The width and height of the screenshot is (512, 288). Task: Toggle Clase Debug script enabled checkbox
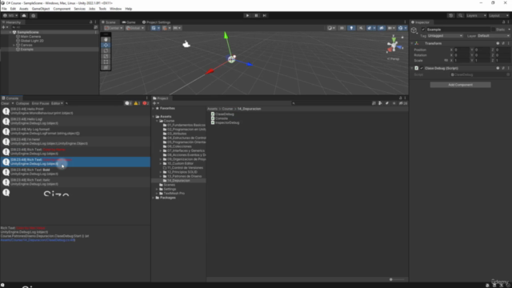[422, 68]
